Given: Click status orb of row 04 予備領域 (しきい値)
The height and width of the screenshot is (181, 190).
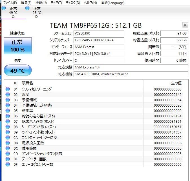Looking at the screenshot, I should (8, 105).
